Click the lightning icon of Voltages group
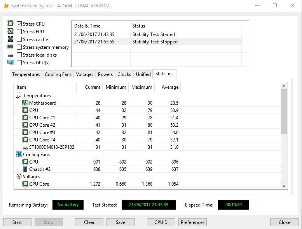302x229 pixels. click(x=19, y=176)
